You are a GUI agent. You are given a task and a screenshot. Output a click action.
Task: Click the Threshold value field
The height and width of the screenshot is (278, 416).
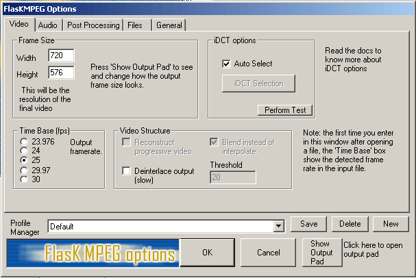(x=233, y=177)
